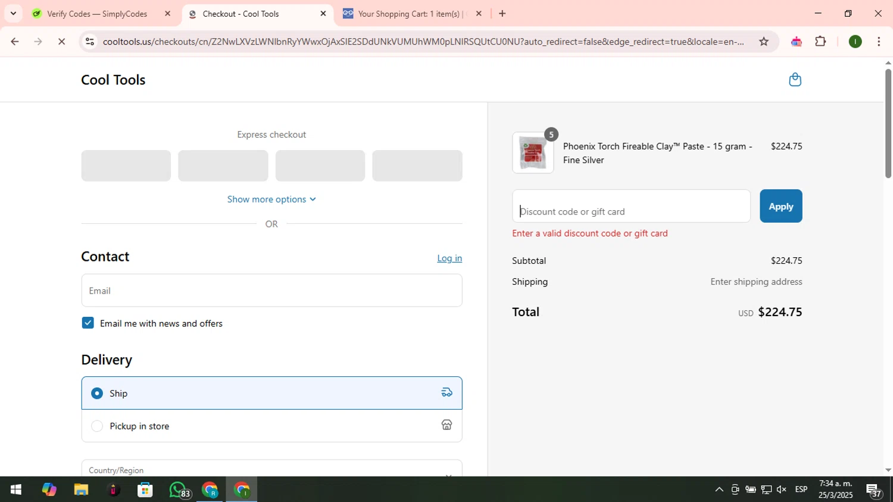Click the Apply discount button
Viewport: 893px width, 502px height.
pos(780,206)
